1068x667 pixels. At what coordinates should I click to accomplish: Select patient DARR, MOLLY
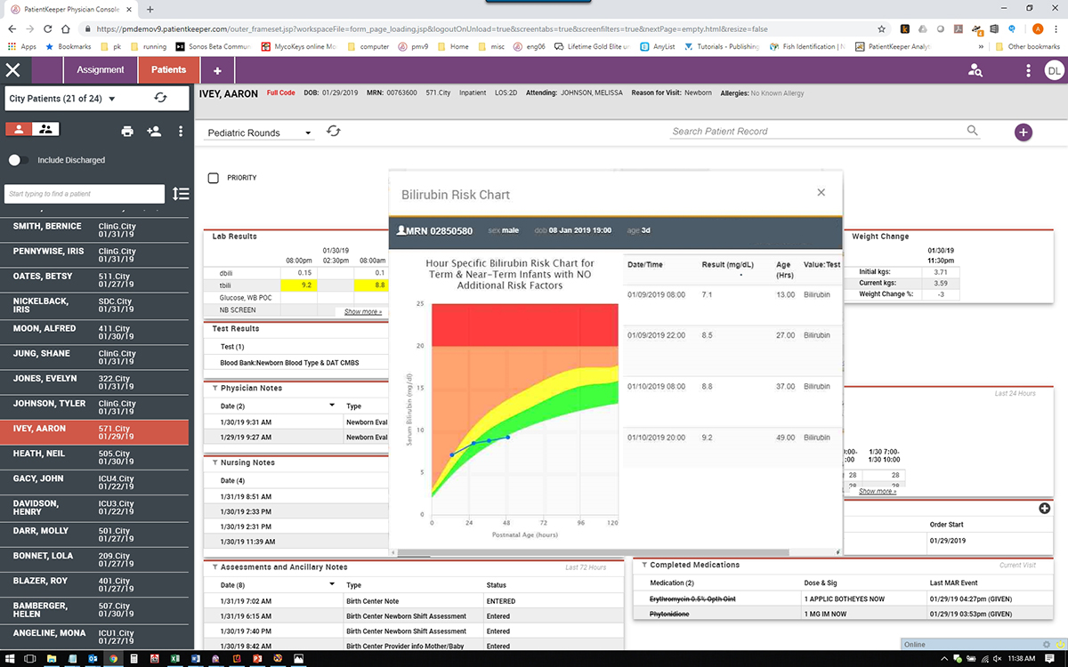96,535
